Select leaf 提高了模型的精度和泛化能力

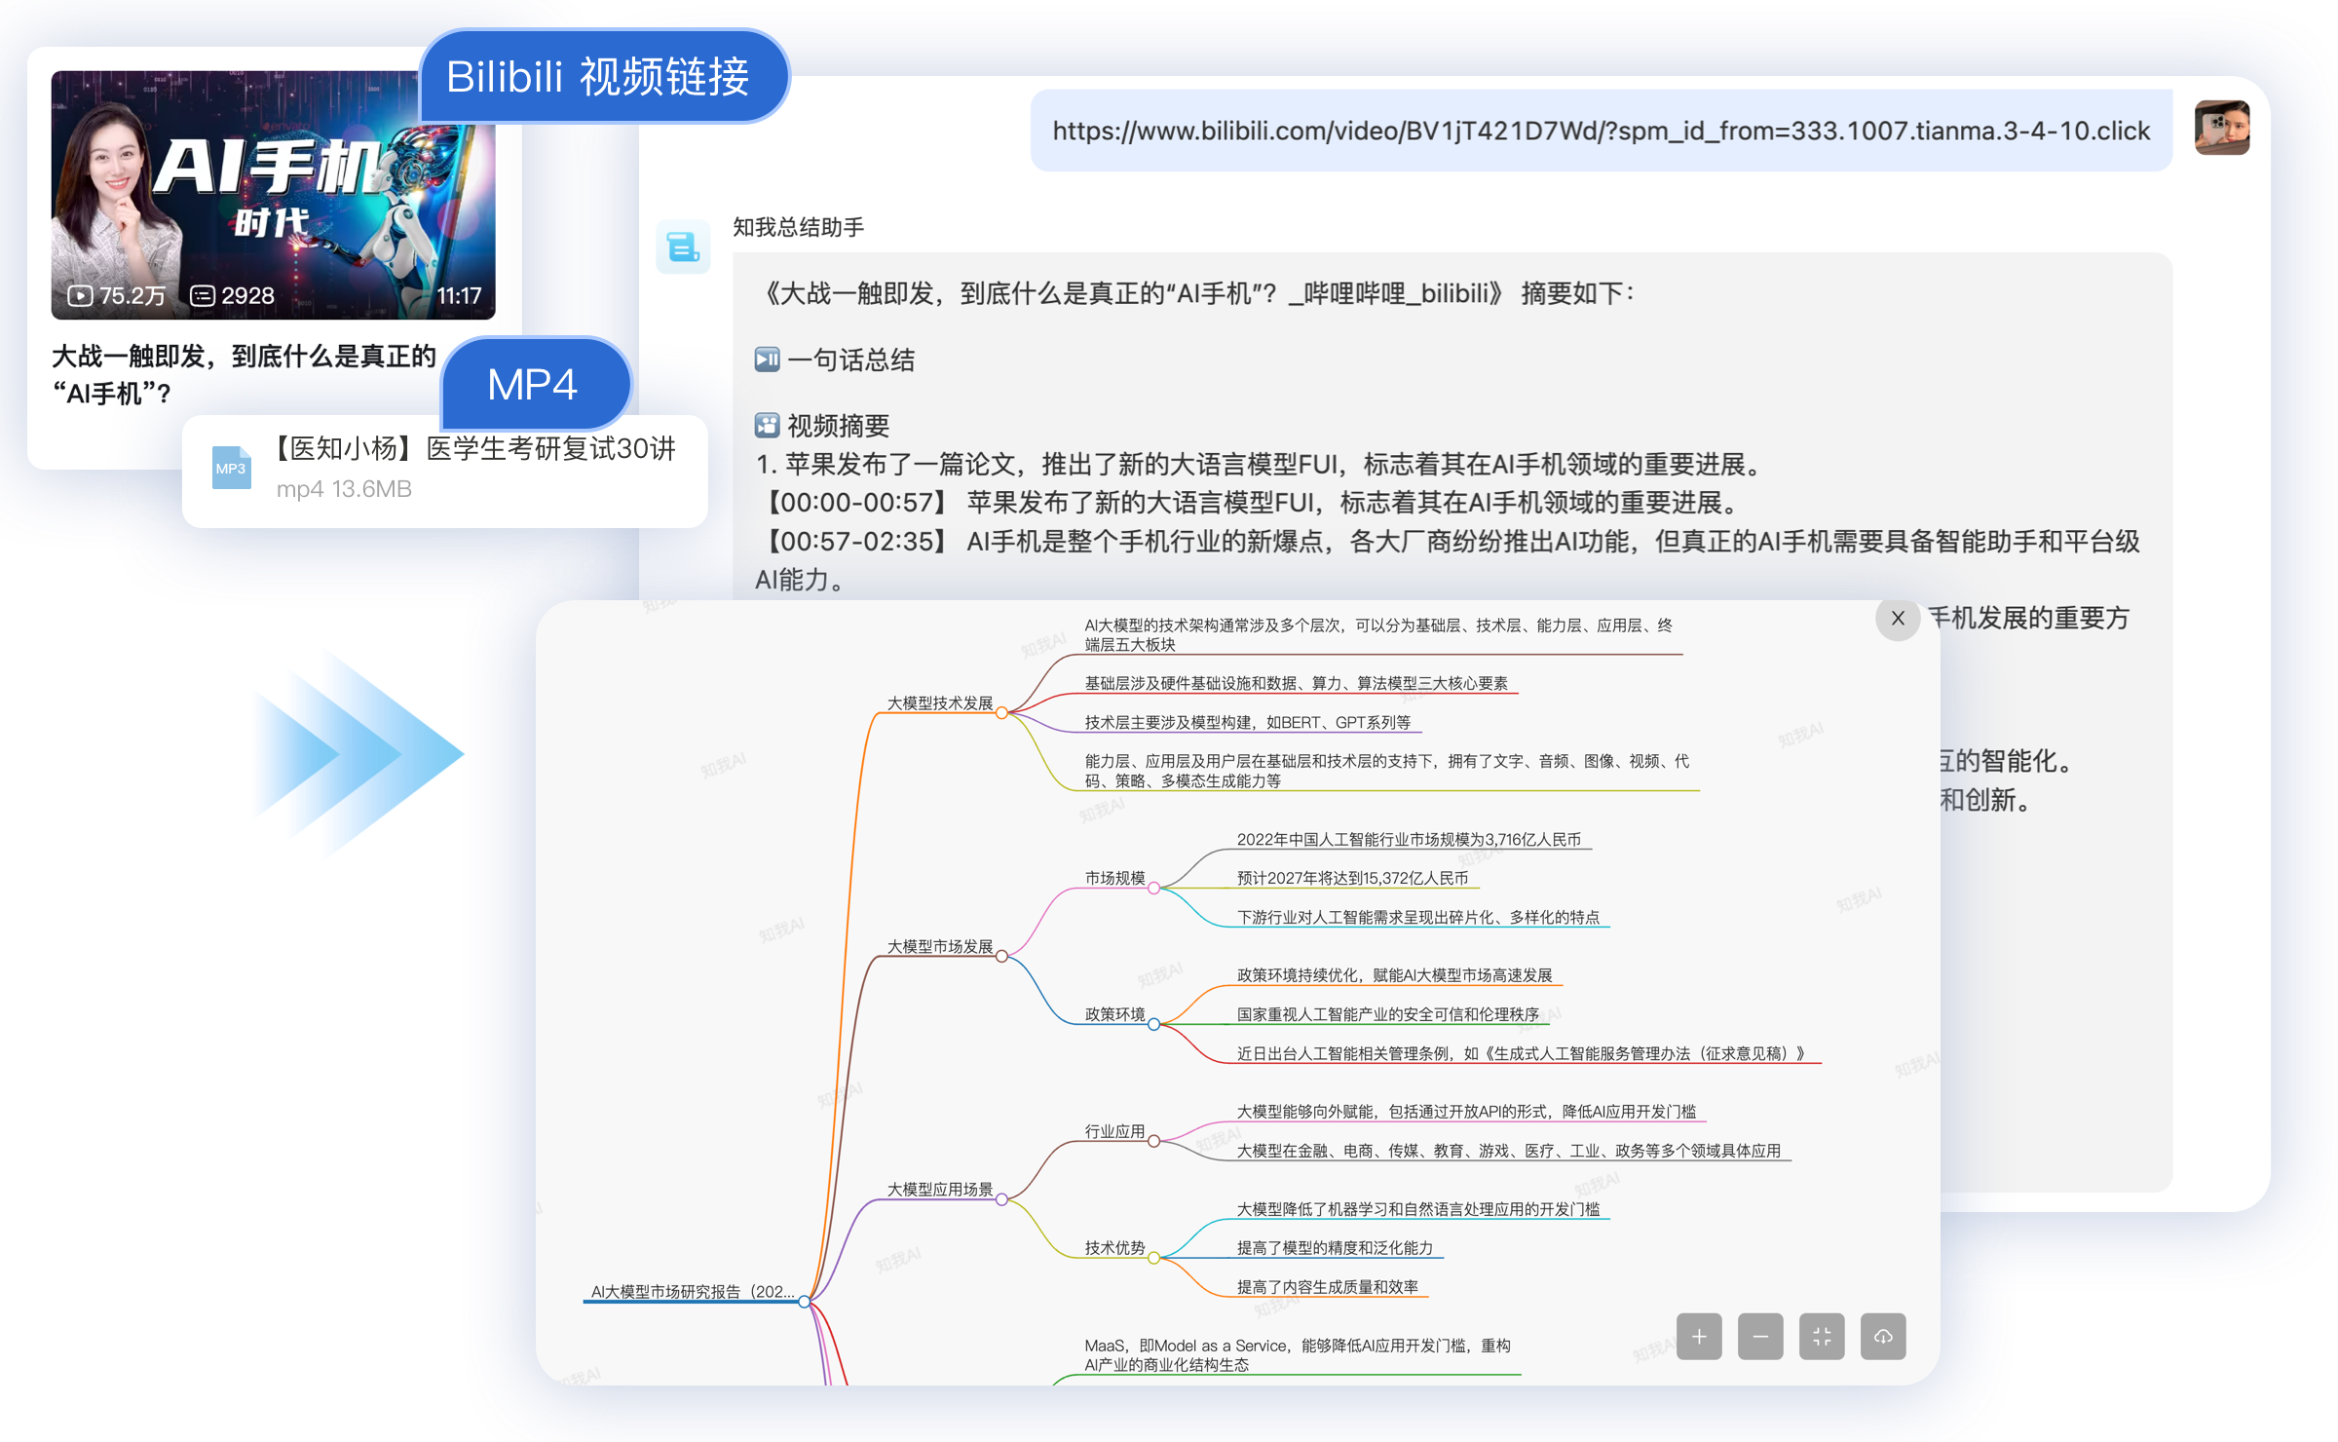pos(1335,1248)
